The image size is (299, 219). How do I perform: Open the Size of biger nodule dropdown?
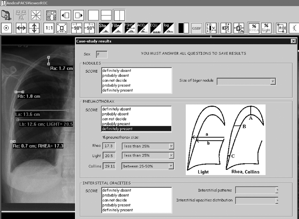pyautogui.click(x=273, y=81)
